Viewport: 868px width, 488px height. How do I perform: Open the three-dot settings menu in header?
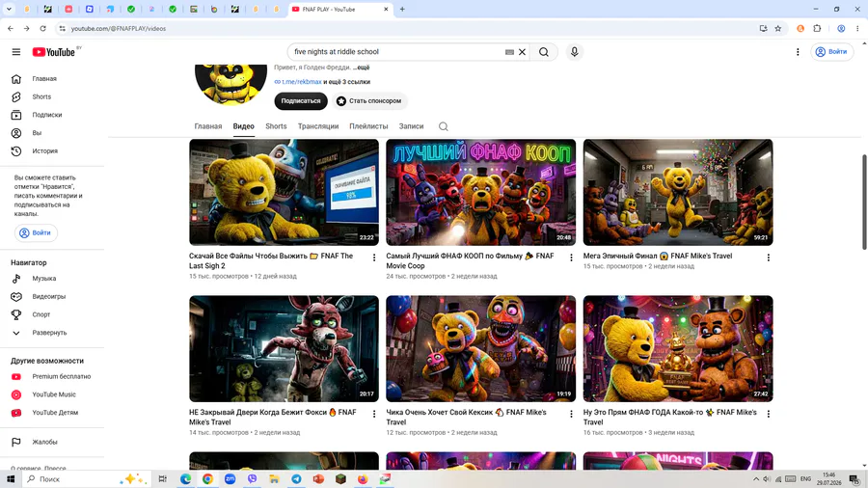798,52
